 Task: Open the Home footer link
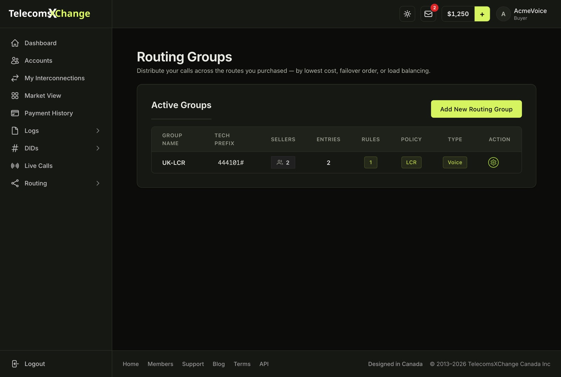pyautogui.click(x=131, y=364)
